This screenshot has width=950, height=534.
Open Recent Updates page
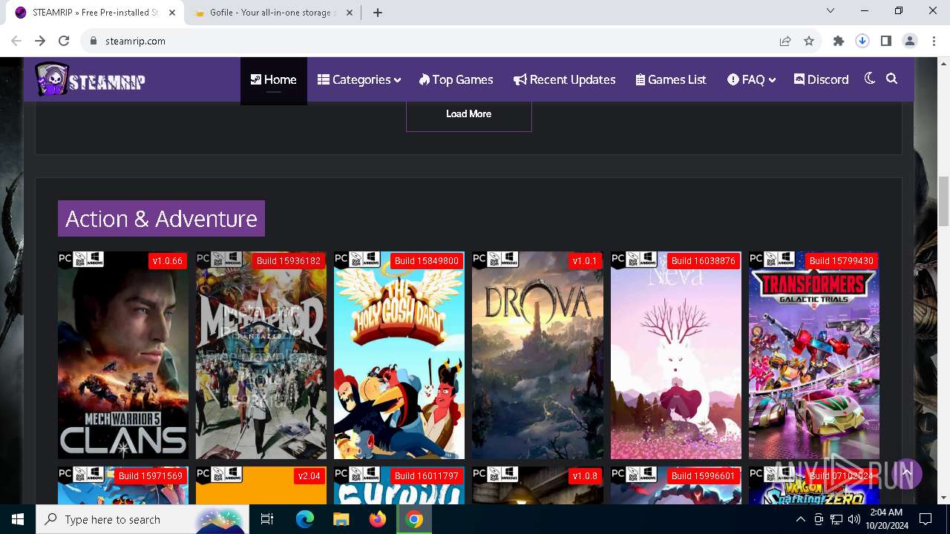564,79
